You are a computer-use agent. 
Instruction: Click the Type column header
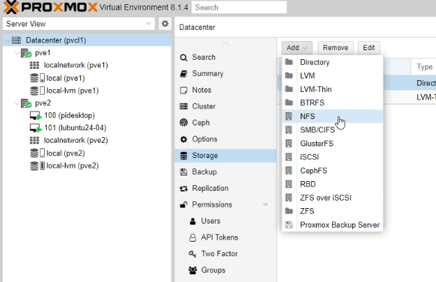[x=423, y=67]
